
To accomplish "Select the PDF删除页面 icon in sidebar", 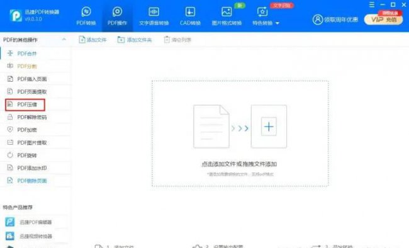I will coord(10,181).
